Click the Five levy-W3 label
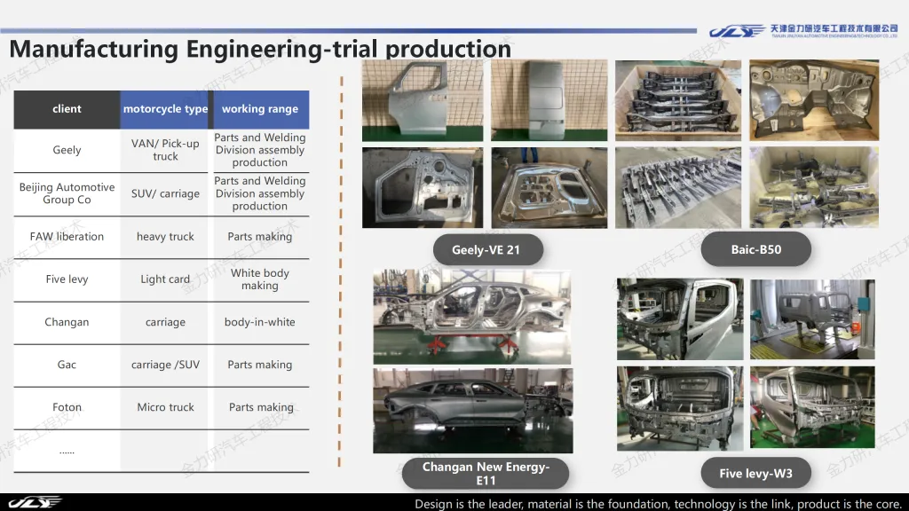Screen dimensions: 909x511 pos(755,474)
